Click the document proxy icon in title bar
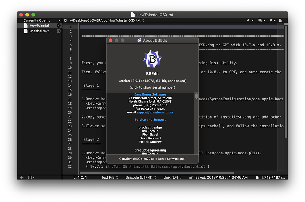This screenshot has height=202, width=305. [133, 15]
